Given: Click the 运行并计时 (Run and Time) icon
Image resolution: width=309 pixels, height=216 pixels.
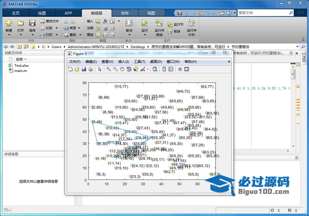Looking at the screenshot, I should coord(191,23).
